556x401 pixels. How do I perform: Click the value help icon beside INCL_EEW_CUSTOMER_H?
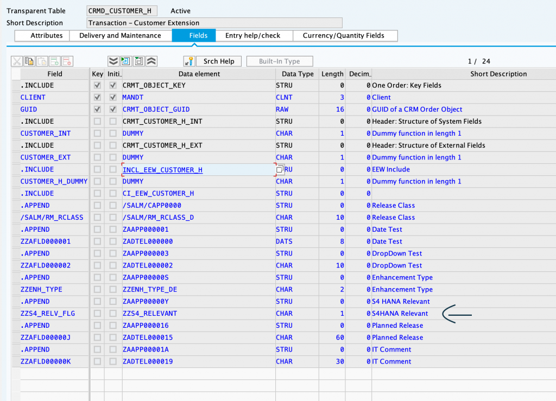click(x=280, y=169)
